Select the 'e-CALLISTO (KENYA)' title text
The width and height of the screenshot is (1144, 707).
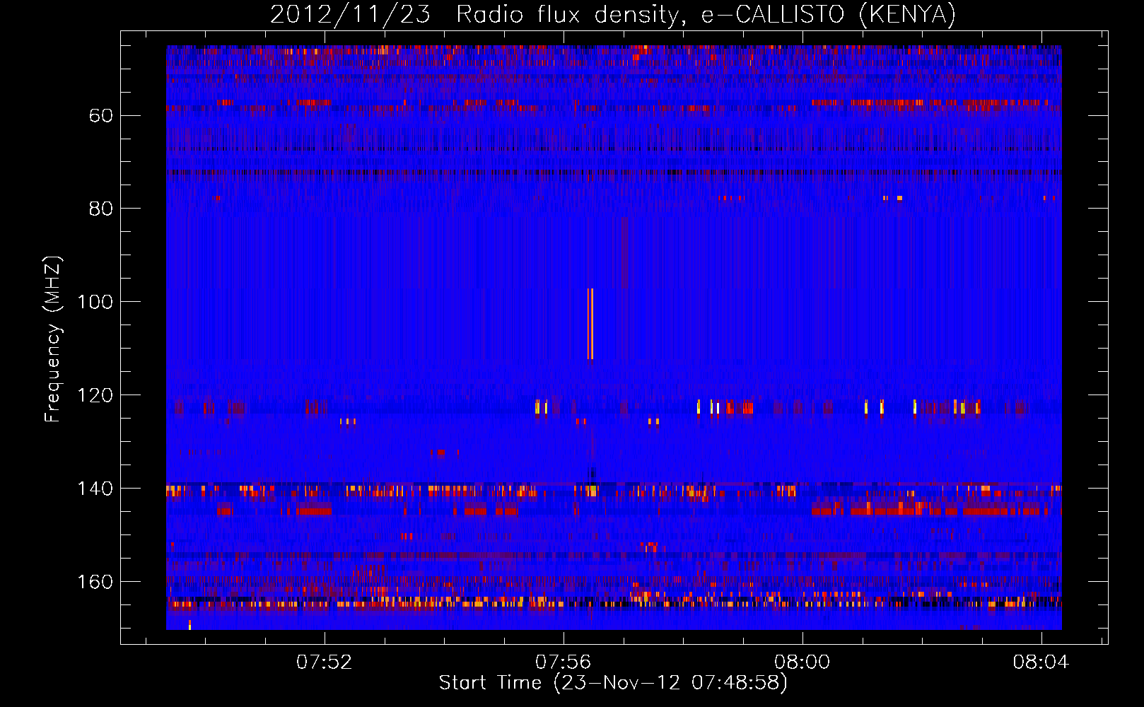(829, 15)
